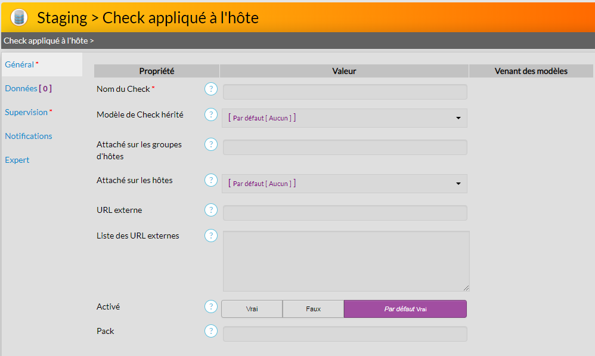Open the Attaché sur les hôtes dropdown

coord(345,184)
